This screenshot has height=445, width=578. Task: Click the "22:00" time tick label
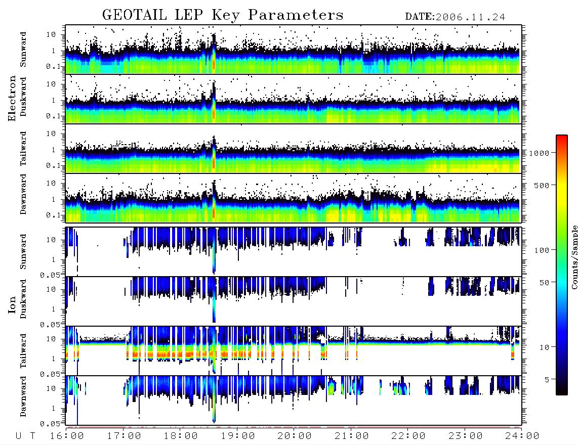tap(408, 436)
